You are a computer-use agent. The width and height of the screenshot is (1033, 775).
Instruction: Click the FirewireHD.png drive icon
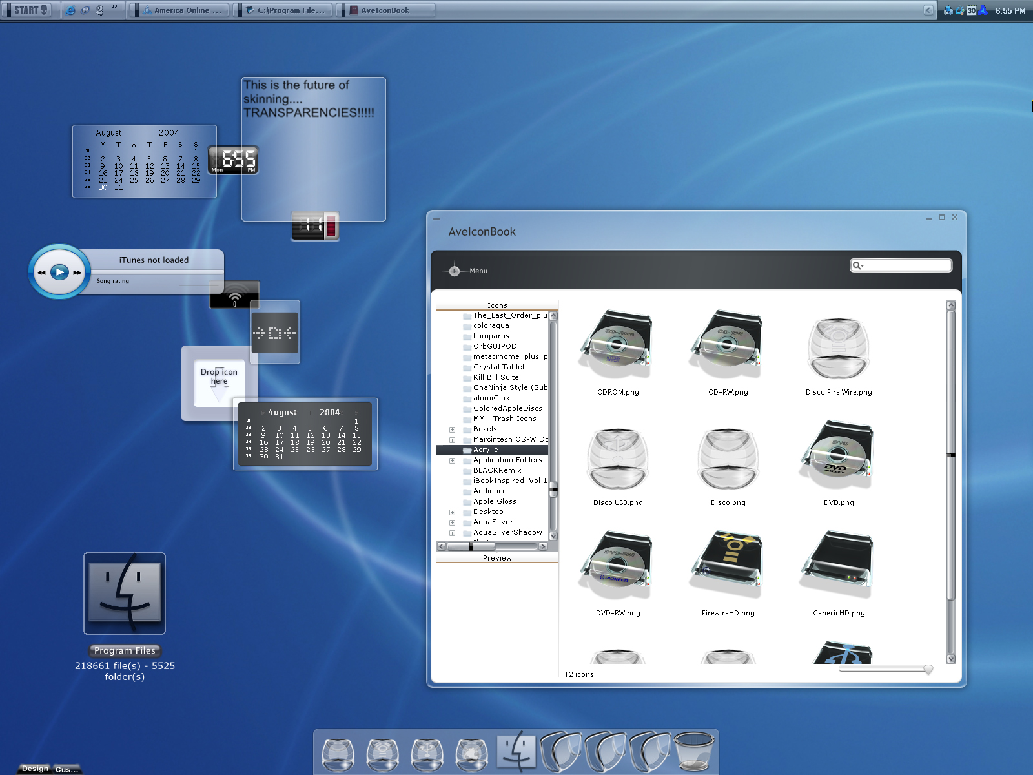point(728,565)
